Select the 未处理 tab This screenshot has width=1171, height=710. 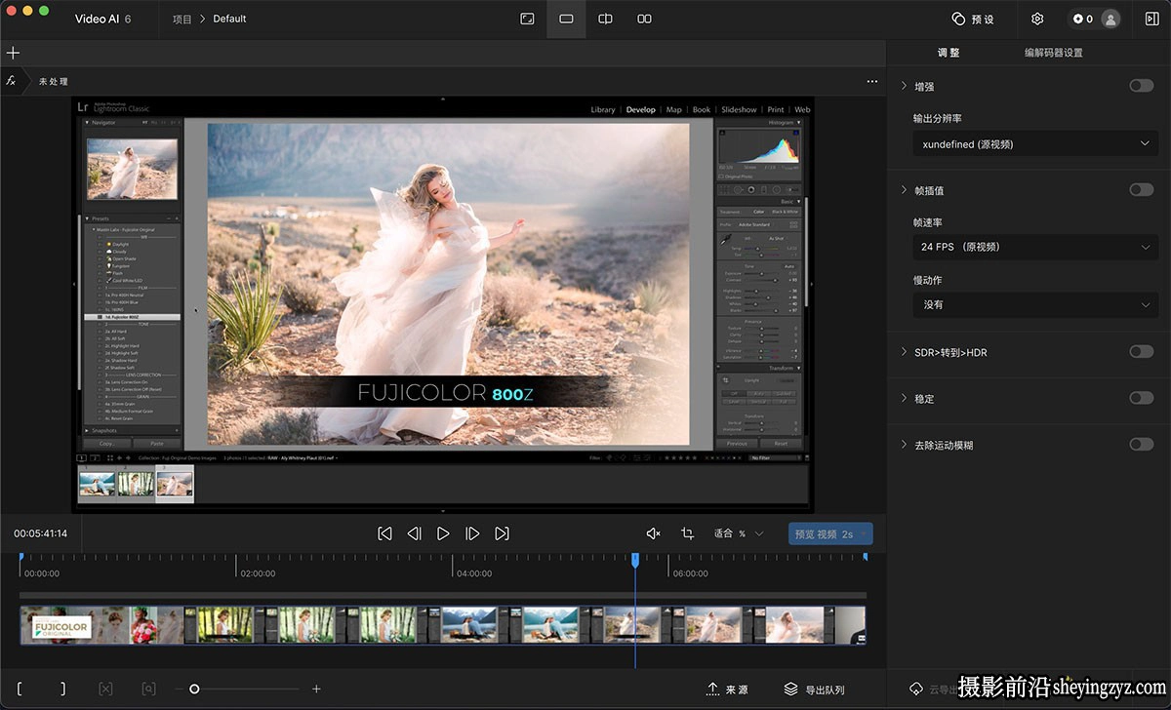point(54,81)
